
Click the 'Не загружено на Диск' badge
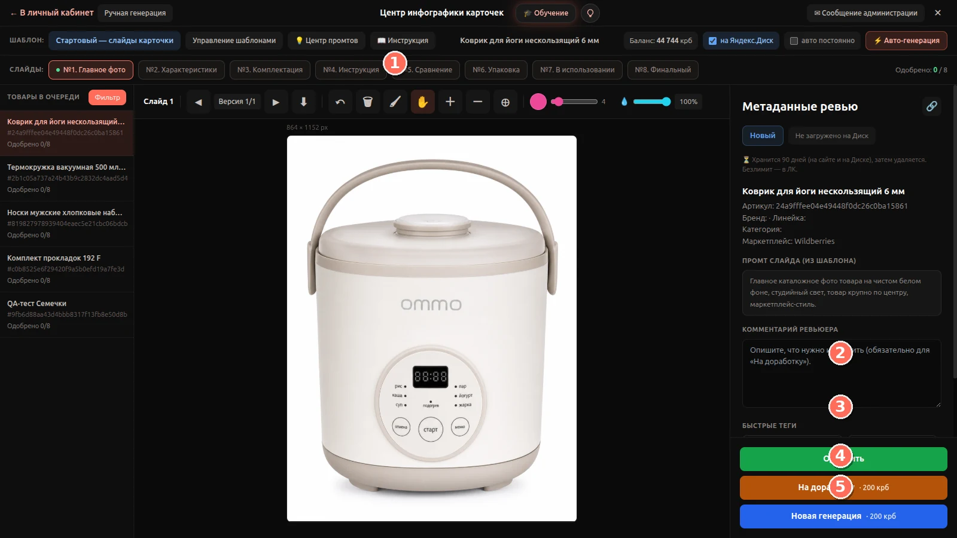click(831, 136)
